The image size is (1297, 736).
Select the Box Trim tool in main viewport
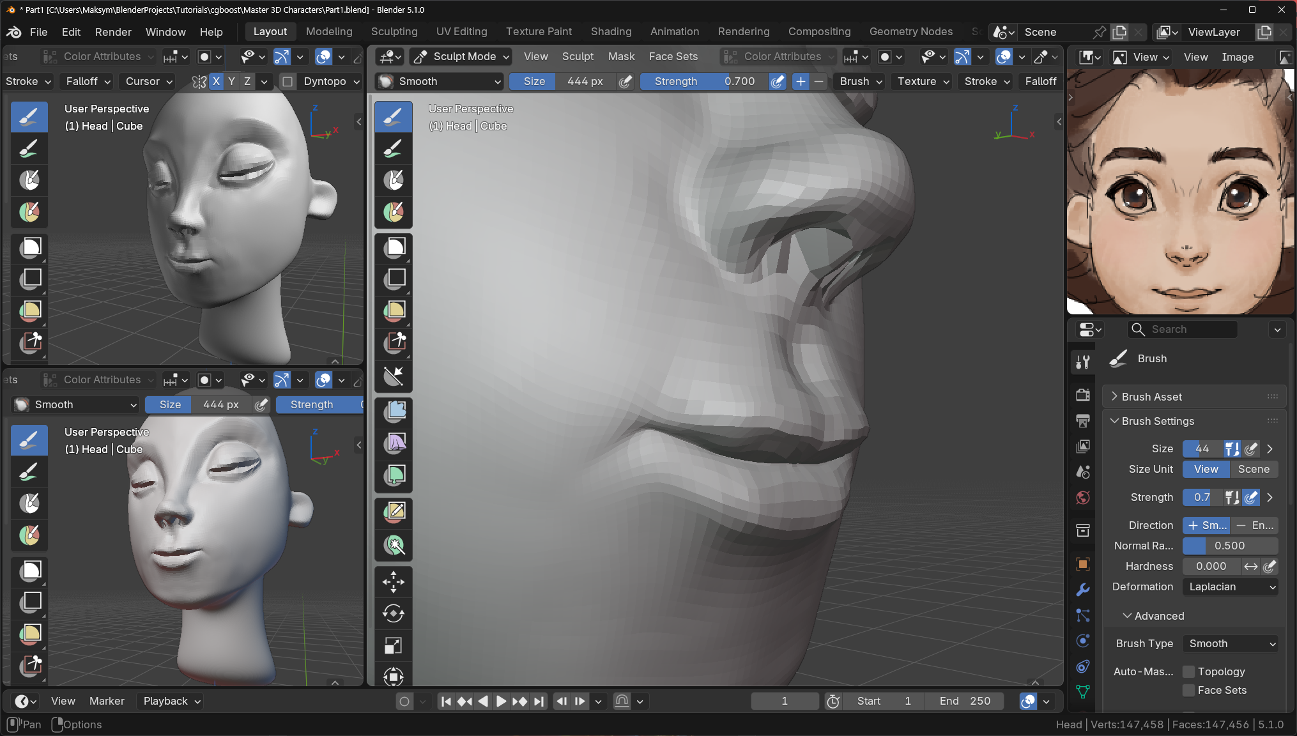[x=394, y=342]
